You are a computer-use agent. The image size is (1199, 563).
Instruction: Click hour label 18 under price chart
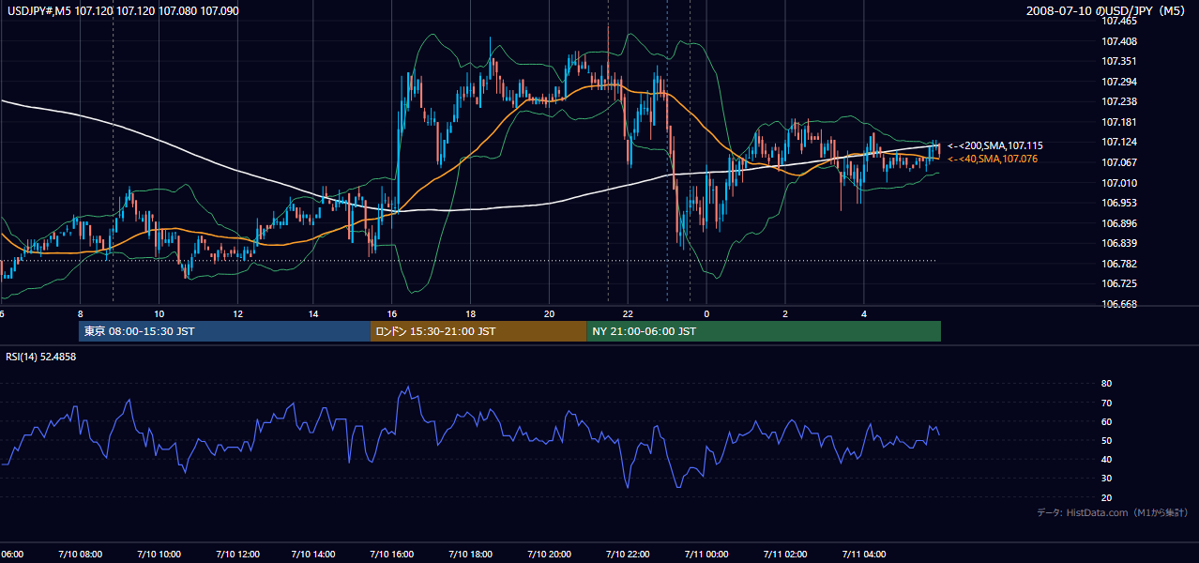click(x=471, y=314)
